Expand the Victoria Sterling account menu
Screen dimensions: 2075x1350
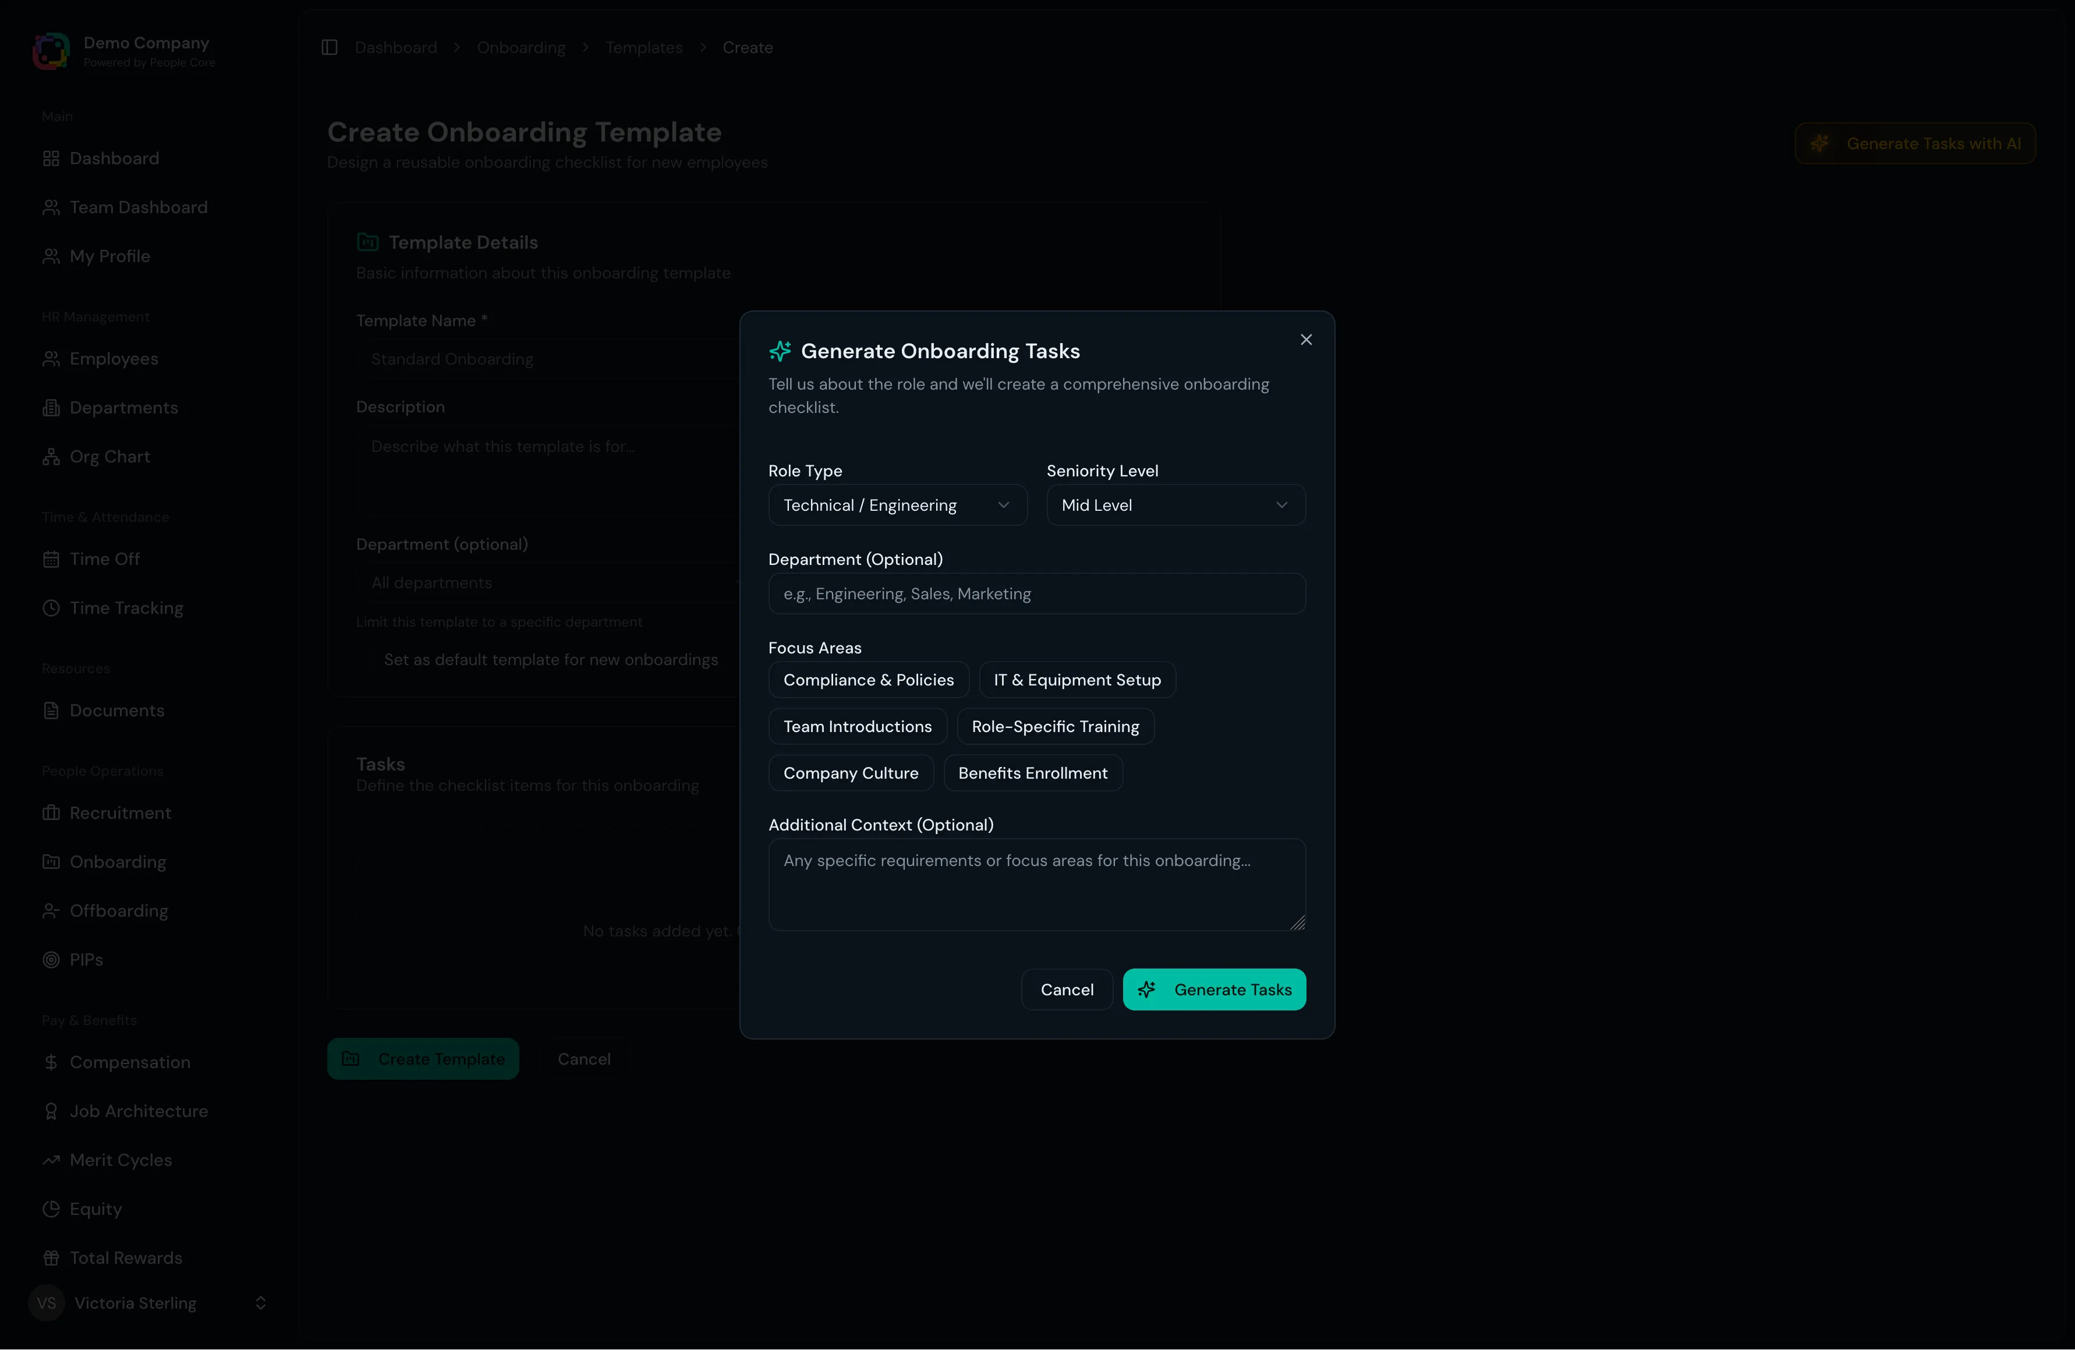[261, 1303]
